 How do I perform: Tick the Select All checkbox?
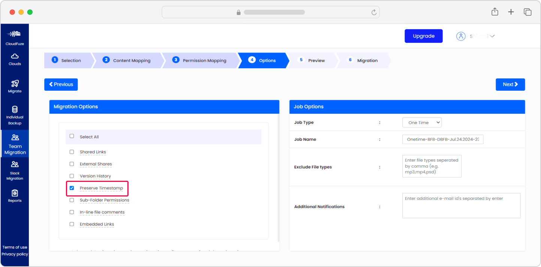pyautogui.click(x=72, y=136)
